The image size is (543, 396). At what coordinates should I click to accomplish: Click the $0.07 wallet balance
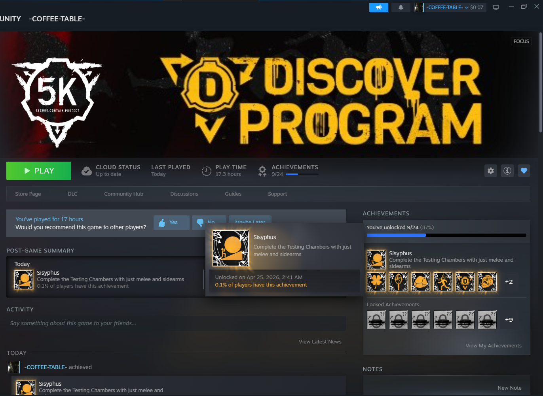point(477,8)
